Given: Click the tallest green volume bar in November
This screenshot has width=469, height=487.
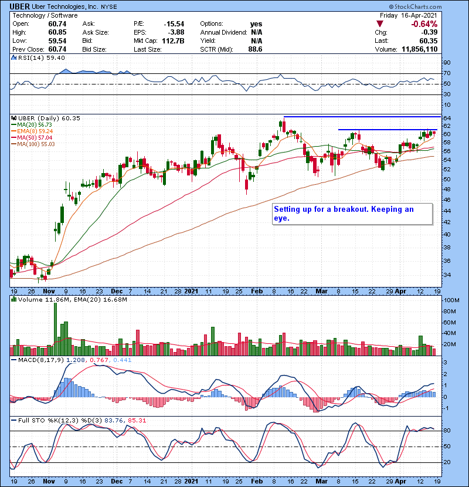Looking at the screenshot, I should tap(56, 329).
